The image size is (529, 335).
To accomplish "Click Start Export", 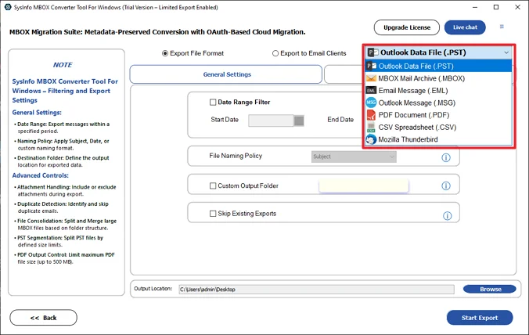I will tap(480, 318).
